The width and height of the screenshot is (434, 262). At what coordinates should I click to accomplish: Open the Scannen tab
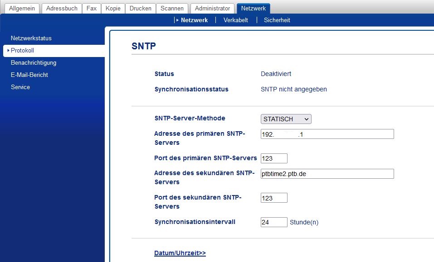(172, 8)
